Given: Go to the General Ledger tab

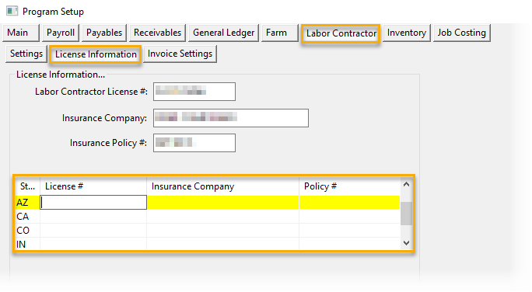Looking at the screenshot, I should click(223, 33).
